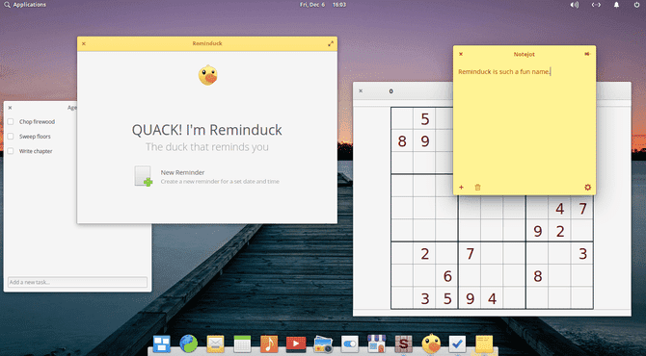Close the Reminduck window
This screenshot has height=356, width=646.
click(x=84, y=43)
